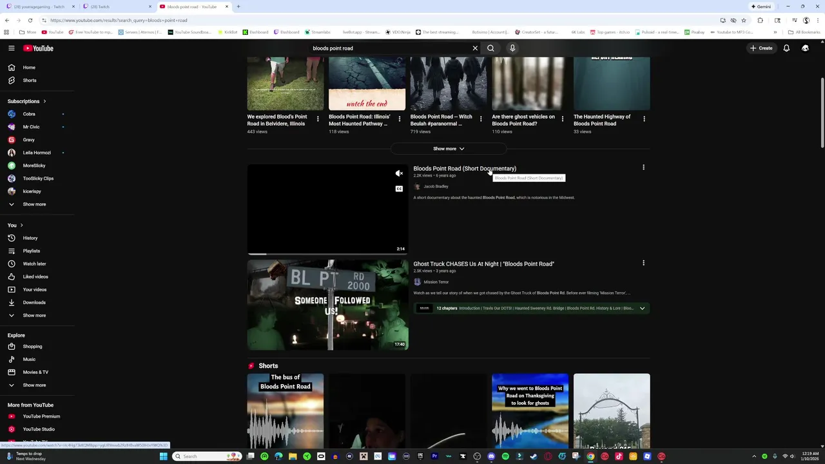
Task: Open 'Bloods Point Road (Short Documentary)' title
Action: click(465, 169)
